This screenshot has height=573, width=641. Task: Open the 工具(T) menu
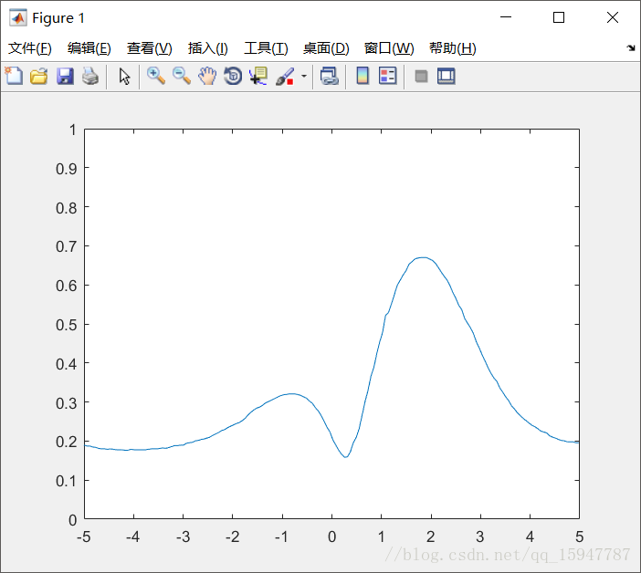(266, 48)
